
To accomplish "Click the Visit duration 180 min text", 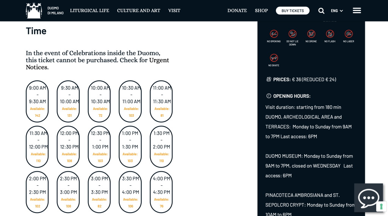I will [304, 107].
